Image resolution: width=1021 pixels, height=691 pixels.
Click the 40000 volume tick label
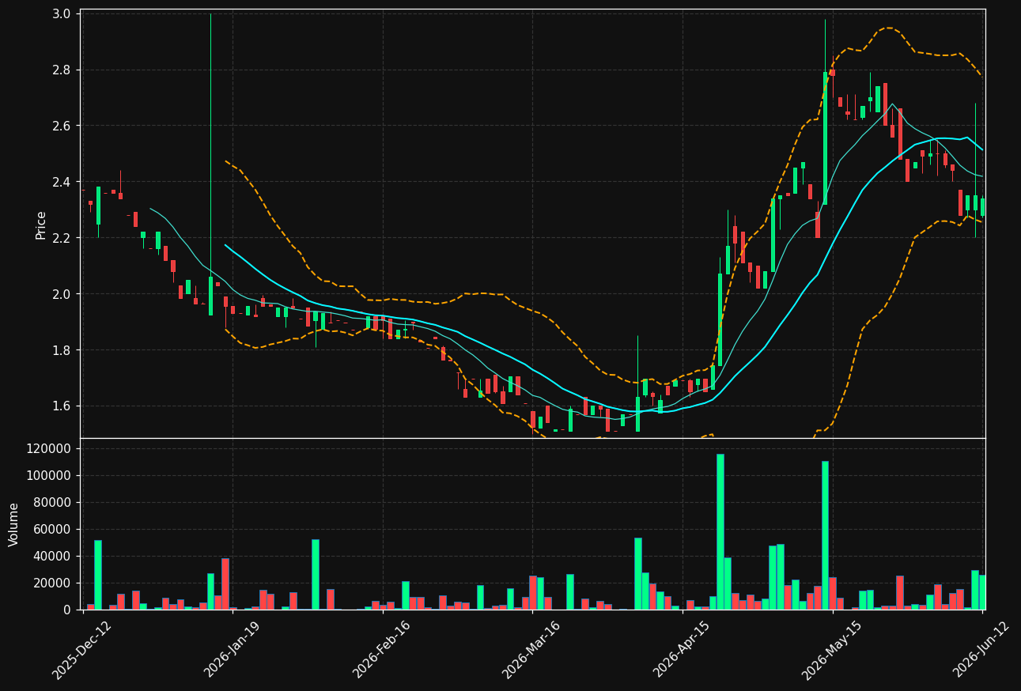53,557
